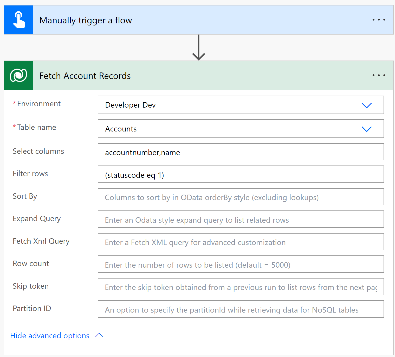This screenshot has width=395, height=357.
Task: Expand the Table name dropdown chevron
Action: [367, 129]
